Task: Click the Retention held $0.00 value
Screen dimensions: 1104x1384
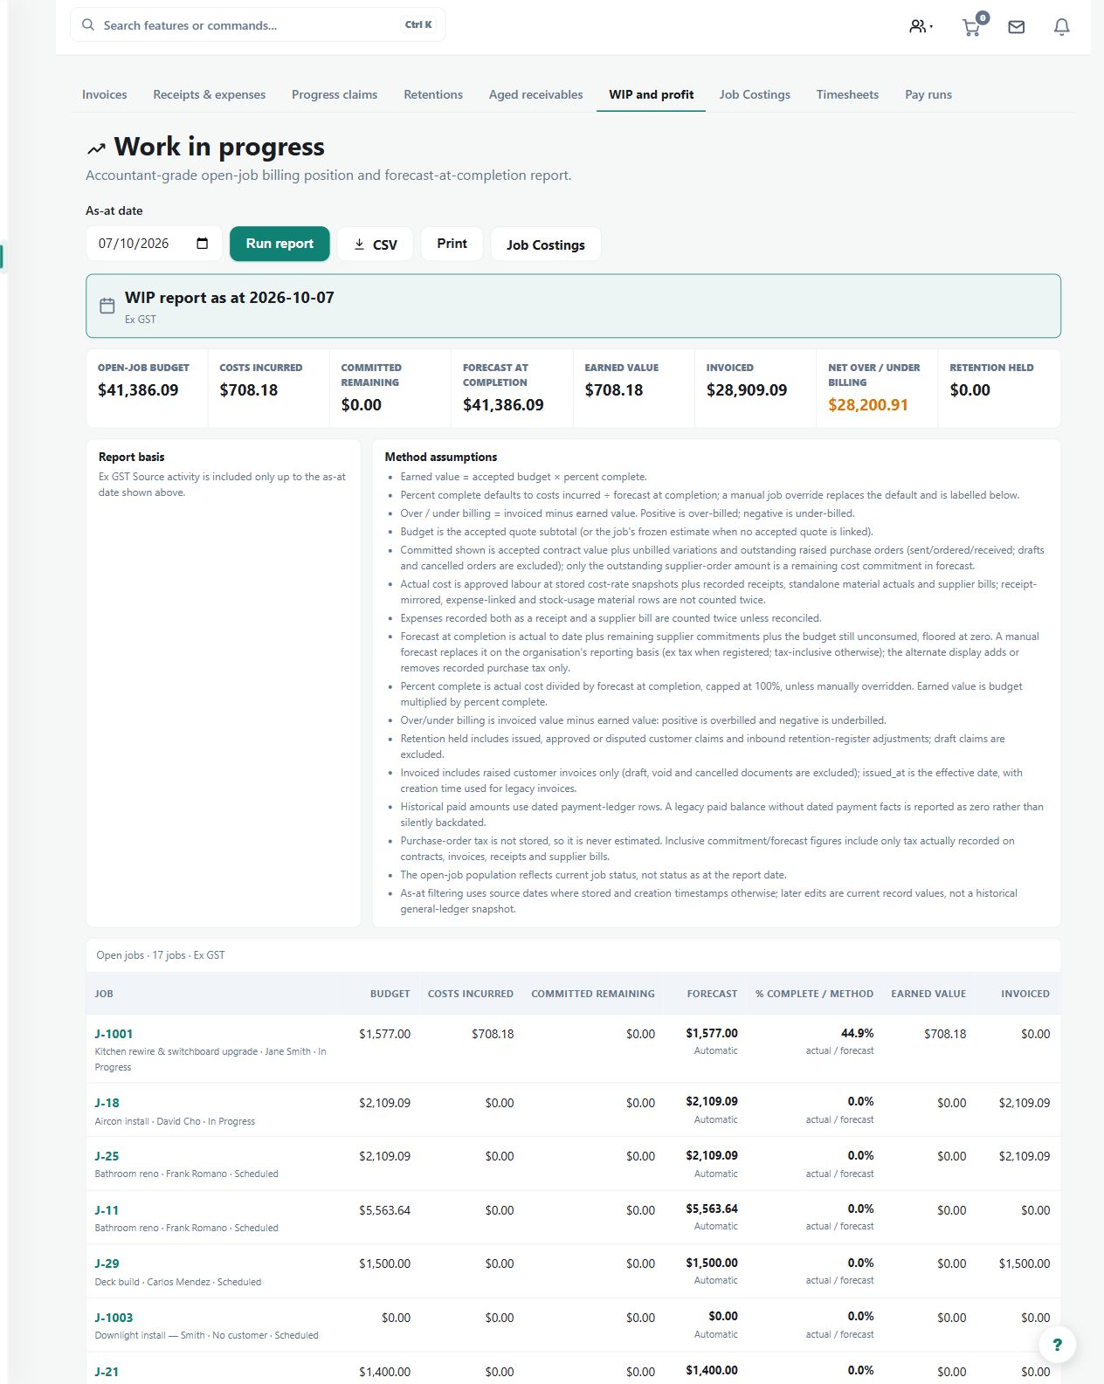Action: [x=970, y=389]
